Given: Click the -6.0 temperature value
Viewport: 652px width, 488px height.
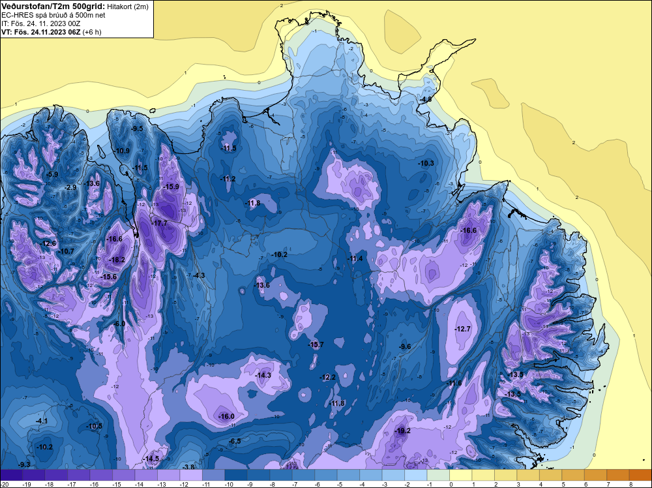Looking at the screenshot, I should pos(119,324).
